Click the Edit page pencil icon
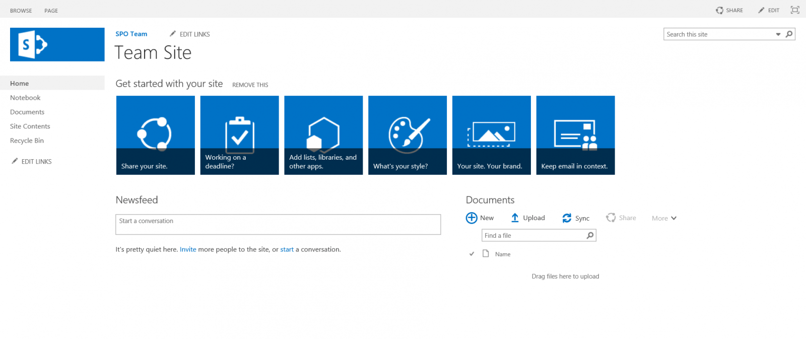The height and width of the screenshot is (339, 806). tap(761, 10)
